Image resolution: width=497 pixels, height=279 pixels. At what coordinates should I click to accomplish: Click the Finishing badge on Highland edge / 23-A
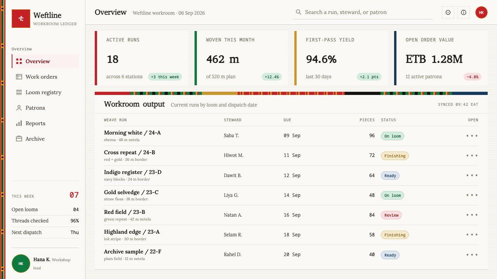(x=395, y=235)
